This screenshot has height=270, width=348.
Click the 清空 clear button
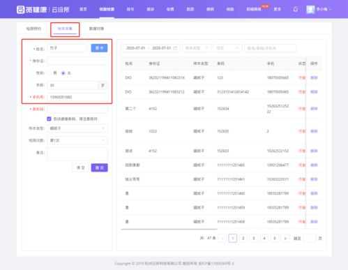(80, 167)
